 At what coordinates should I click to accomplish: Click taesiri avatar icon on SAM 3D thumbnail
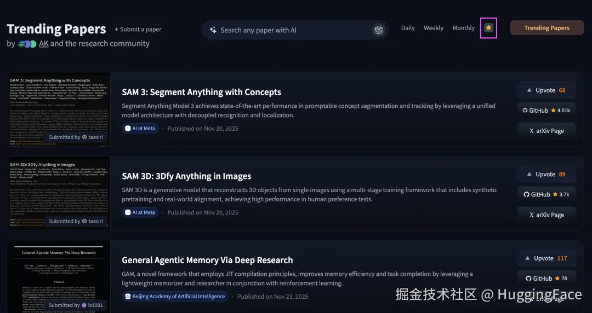tap(84, 222)
